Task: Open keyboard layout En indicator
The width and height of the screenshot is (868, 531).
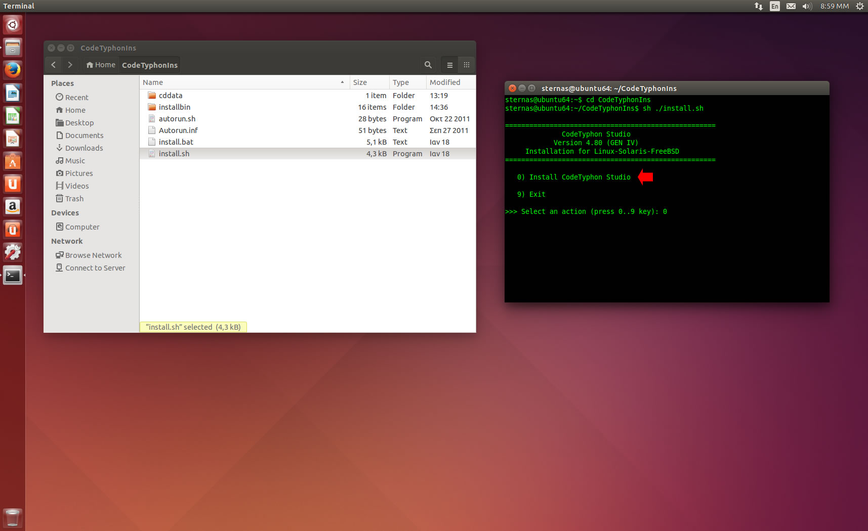Action: point(775,6)
